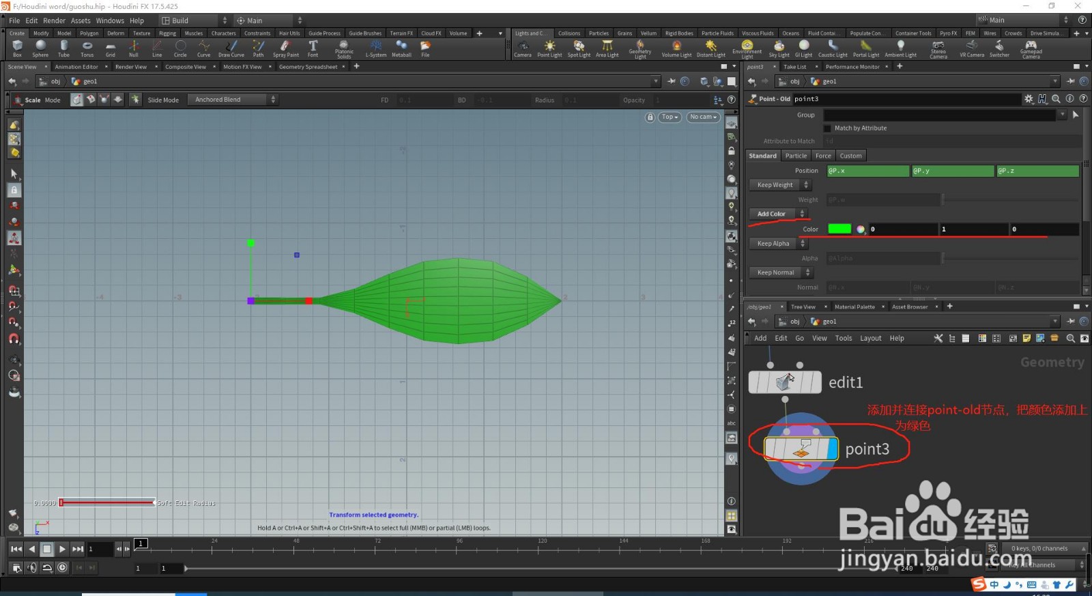Open the No cam camera dropdown
This screenshot has width=1092, height=596.
pyautogui.click(x=703, y=117)
